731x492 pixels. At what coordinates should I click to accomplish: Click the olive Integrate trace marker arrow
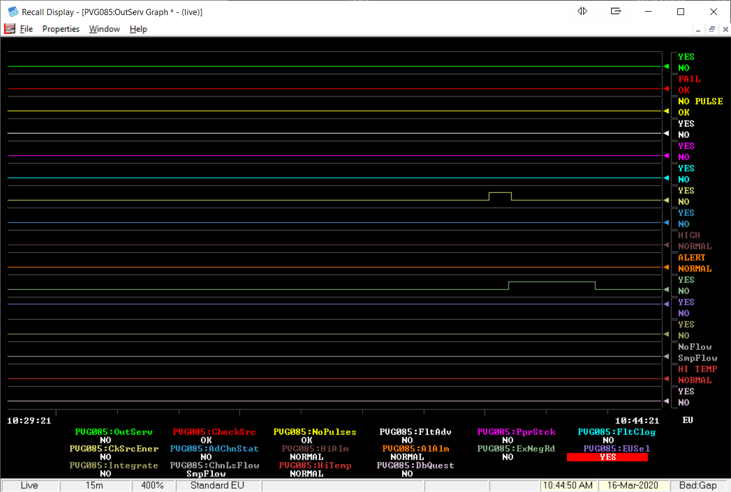[x=666, y=334]
